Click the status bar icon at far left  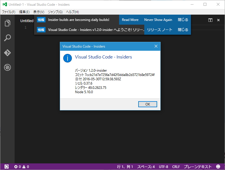pyautogui.click(x=7, y=167)
